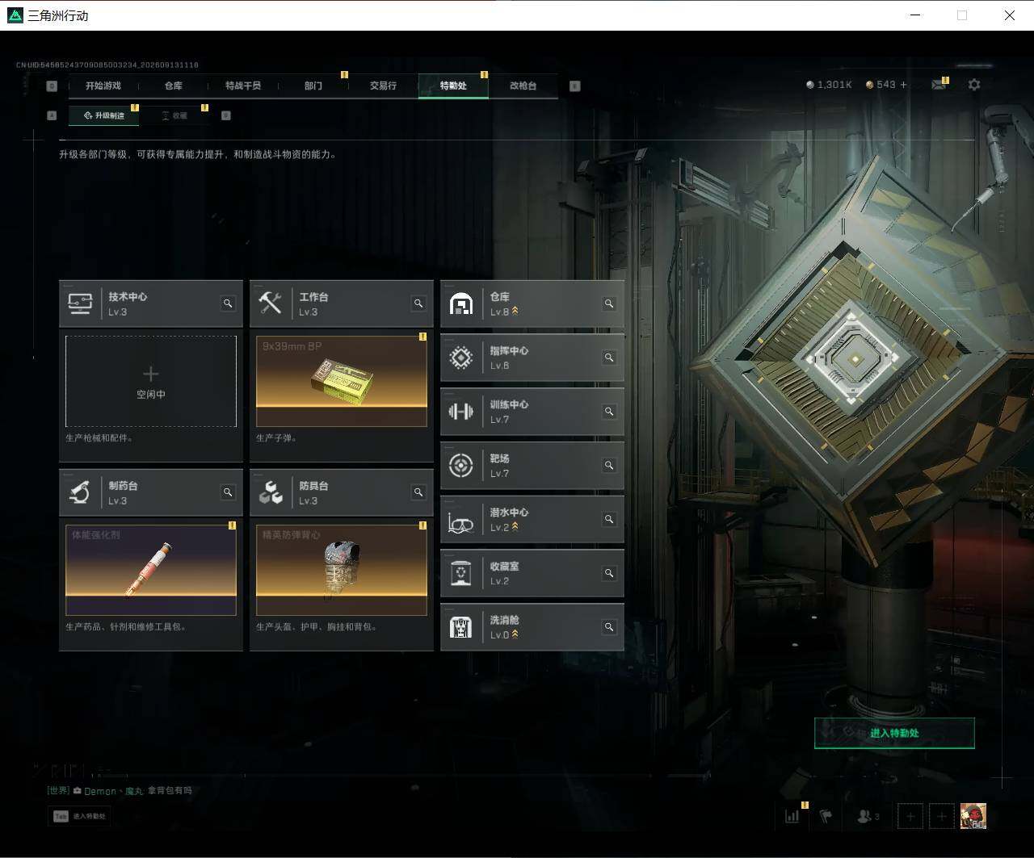Open the magnifier on the 指挥中心 row

pyautogui.click(x=609, y=358)
